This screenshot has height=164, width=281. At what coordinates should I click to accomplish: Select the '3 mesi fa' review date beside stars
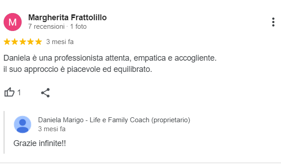[x=60, y=42]
